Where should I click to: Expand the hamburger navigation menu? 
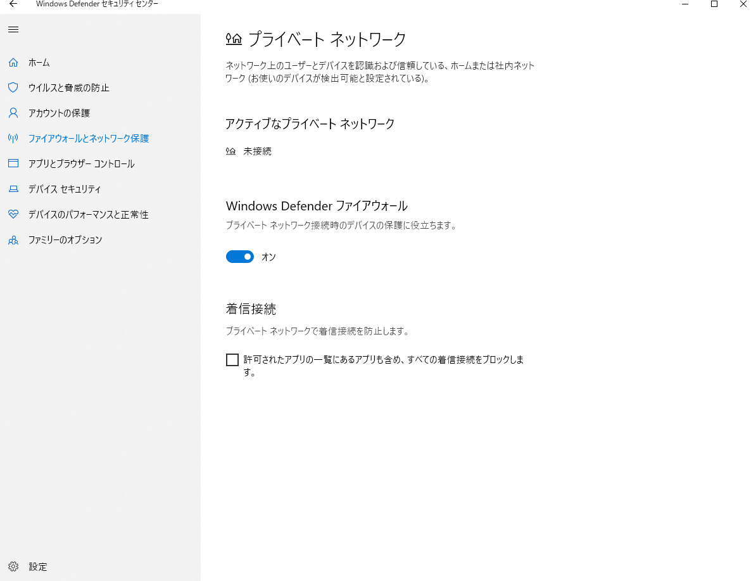point(13,29)
